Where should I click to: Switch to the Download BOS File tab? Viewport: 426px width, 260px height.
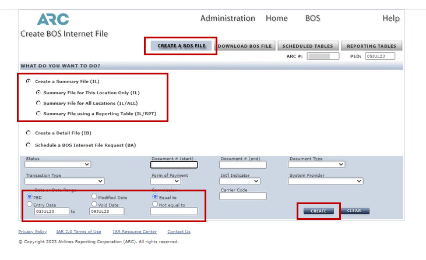(245, 46)
